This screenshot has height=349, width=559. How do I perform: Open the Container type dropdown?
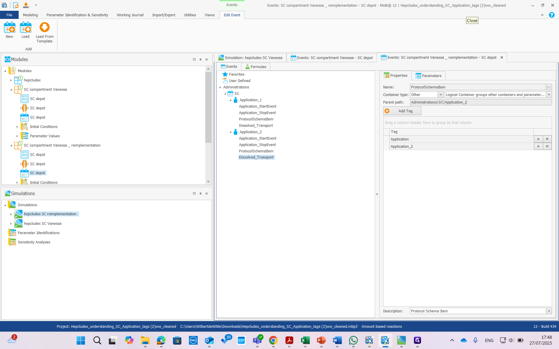[x=441, y=95]
